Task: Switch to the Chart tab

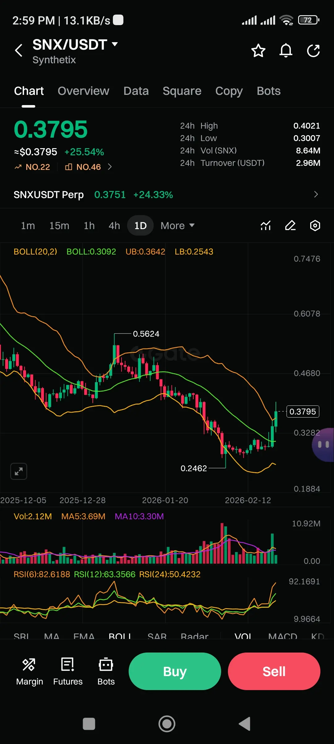Action: 29,91
